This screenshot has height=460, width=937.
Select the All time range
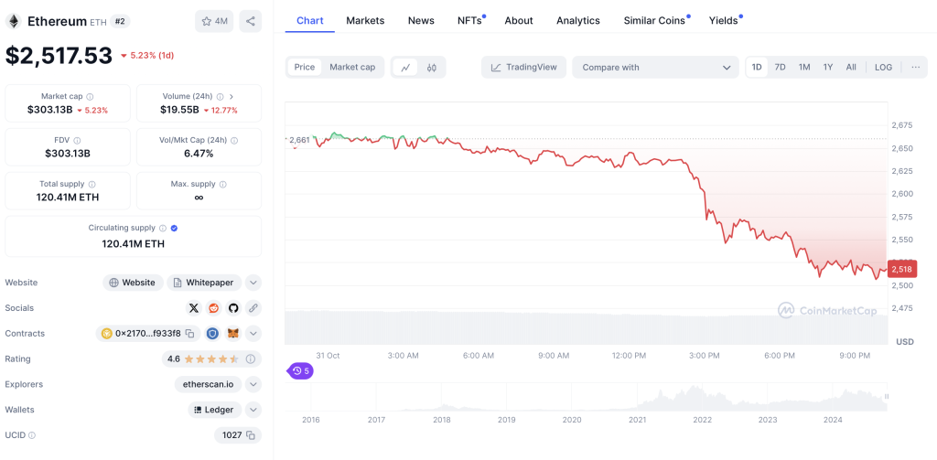click(851, 68)
